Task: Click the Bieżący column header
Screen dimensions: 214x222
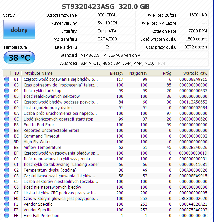Action: point(113,73)
